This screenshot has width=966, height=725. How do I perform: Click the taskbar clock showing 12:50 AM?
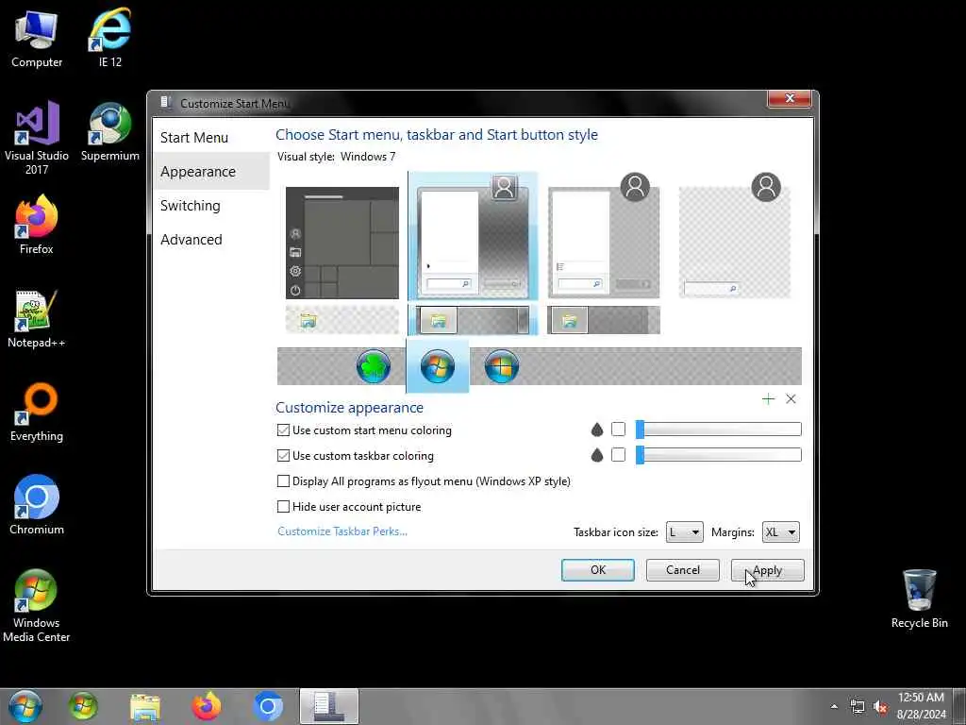pyautogui.click(x=921, y=706)
